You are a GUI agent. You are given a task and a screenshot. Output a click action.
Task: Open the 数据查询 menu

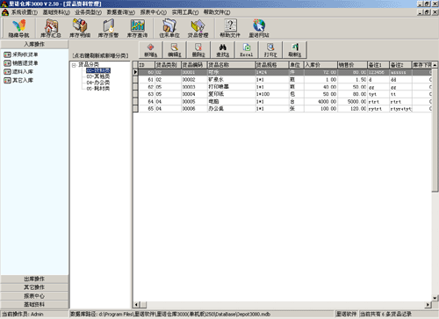tap(120, 12)
